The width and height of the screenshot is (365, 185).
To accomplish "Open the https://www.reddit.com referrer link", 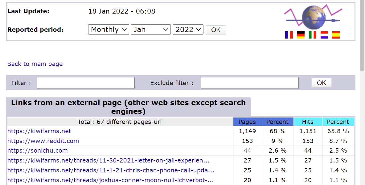I will click(43, 141).
